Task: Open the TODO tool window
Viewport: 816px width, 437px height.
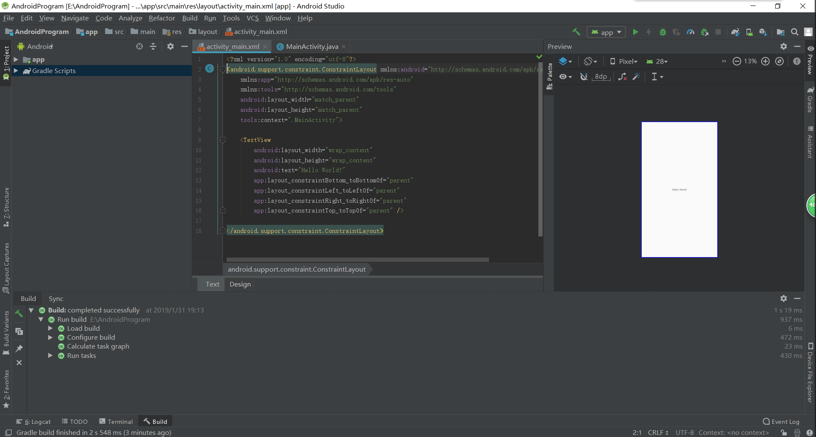Action: click(75, 421)
